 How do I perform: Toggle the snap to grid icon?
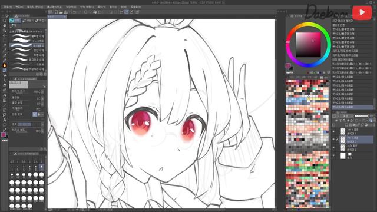tap(131, 12)
